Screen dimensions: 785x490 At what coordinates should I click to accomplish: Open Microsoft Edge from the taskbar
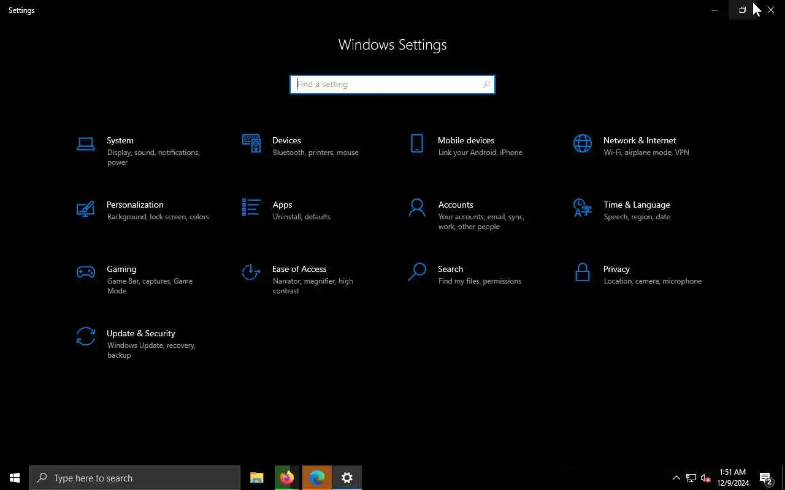click(317, 478)
